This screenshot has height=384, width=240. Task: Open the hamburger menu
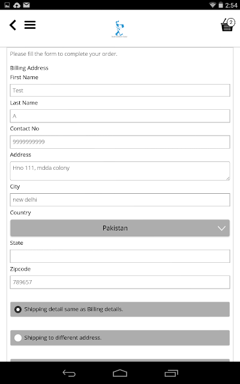30,25
